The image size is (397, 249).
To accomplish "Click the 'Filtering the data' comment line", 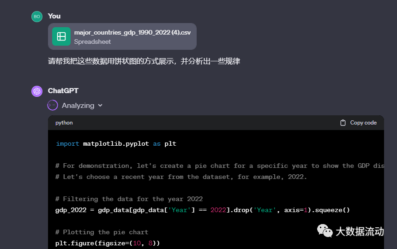I will (129, 199).
